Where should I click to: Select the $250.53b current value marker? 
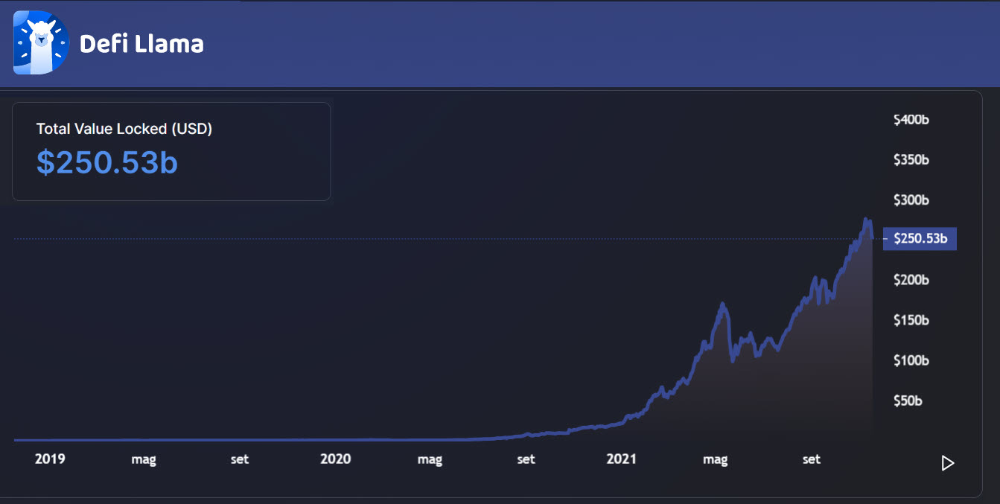[x=920, y=238]
